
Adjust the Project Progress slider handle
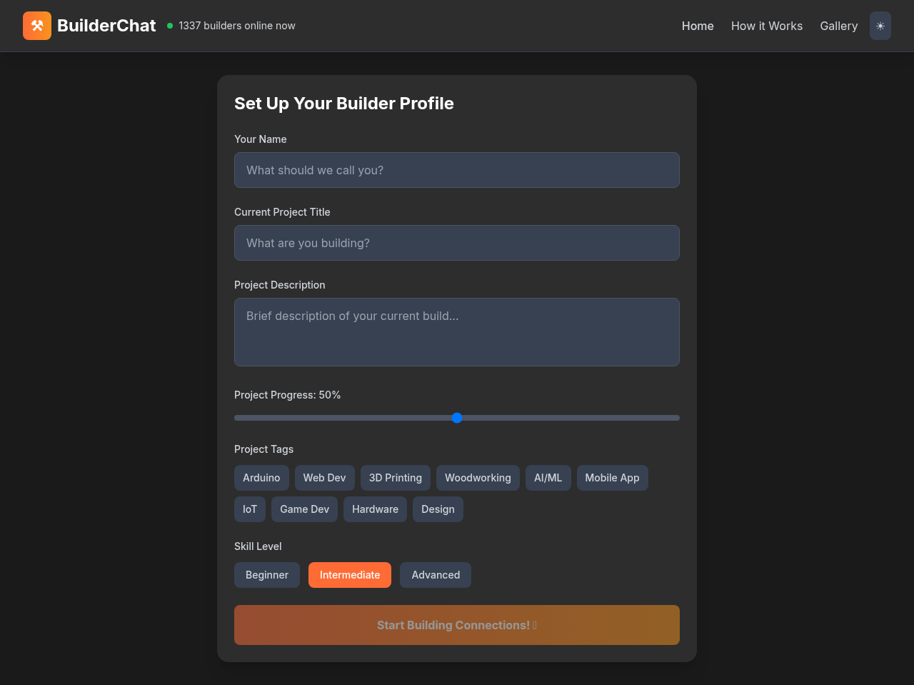click(x=457, y=417)
